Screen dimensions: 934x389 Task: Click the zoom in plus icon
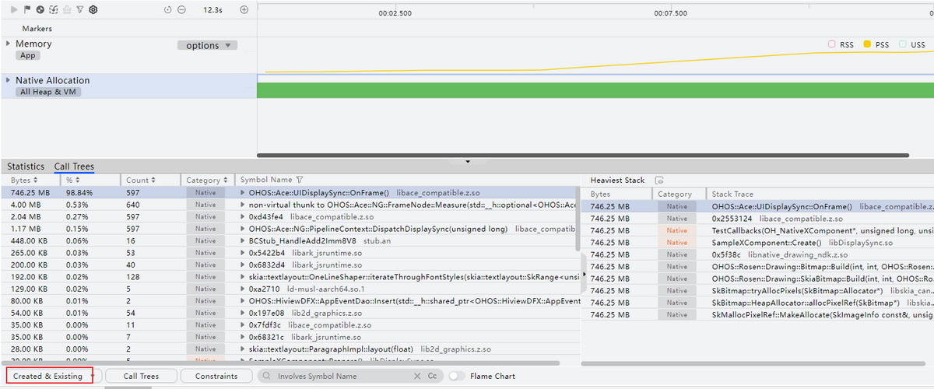click(x=244, y=10)
